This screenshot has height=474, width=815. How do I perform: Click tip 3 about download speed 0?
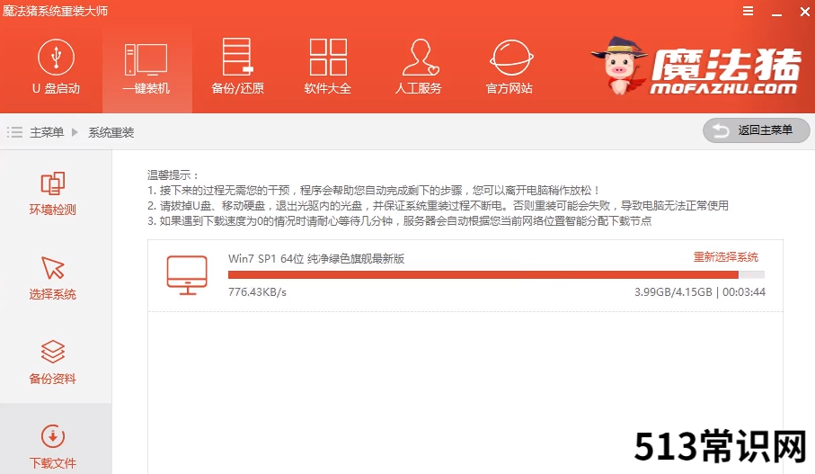click(399, 221)
